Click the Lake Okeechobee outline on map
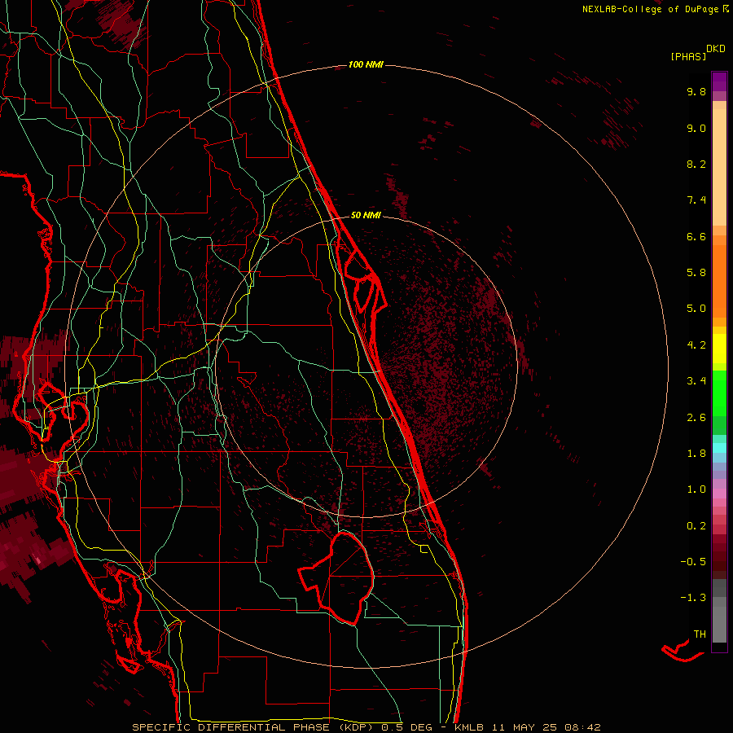This screenshot has height=733, width=733. (336, 577)
